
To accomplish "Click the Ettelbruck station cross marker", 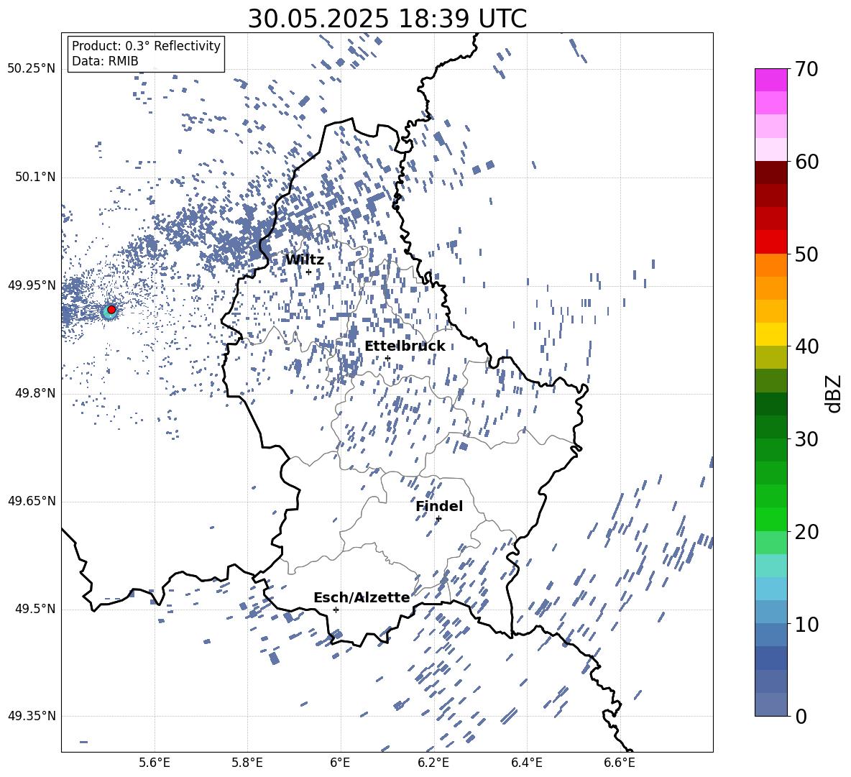I will pos(387,358).
